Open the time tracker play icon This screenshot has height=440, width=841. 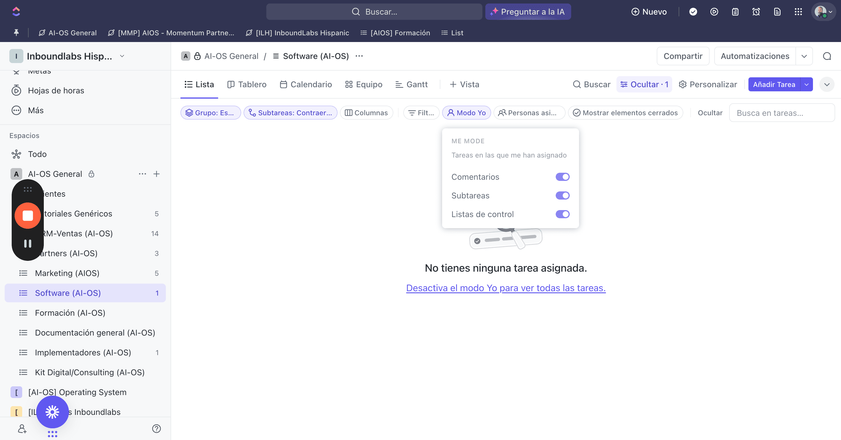[x=714, y=12]
